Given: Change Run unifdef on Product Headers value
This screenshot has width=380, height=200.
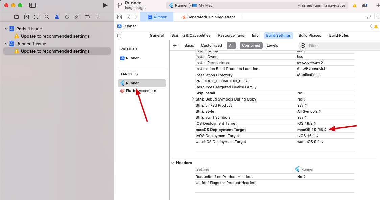Looking at the screenshot, I should [x=301, y=177].
